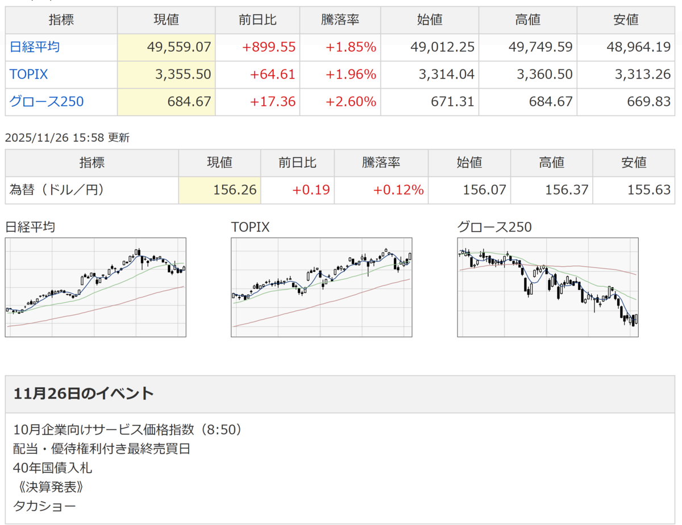Click the タカショー earnings entry

click(x=44, y=506)
